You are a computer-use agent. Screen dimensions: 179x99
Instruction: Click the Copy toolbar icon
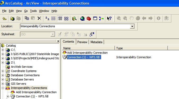point(27,18)
